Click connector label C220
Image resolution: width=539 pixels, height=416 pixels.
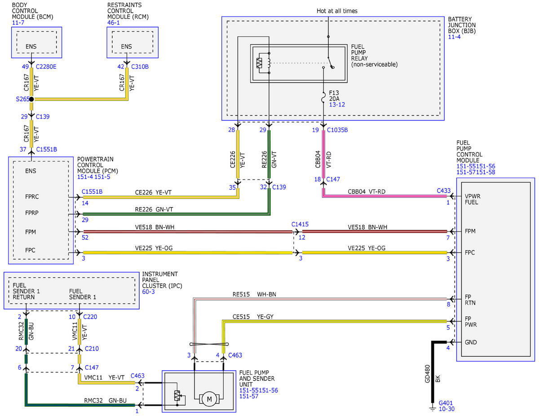[x=91, y=317]
